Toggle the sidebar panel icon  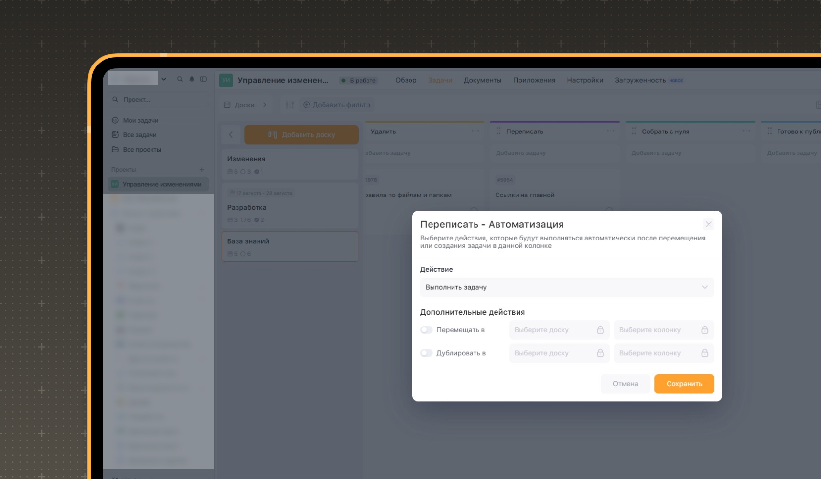point(203,79)
